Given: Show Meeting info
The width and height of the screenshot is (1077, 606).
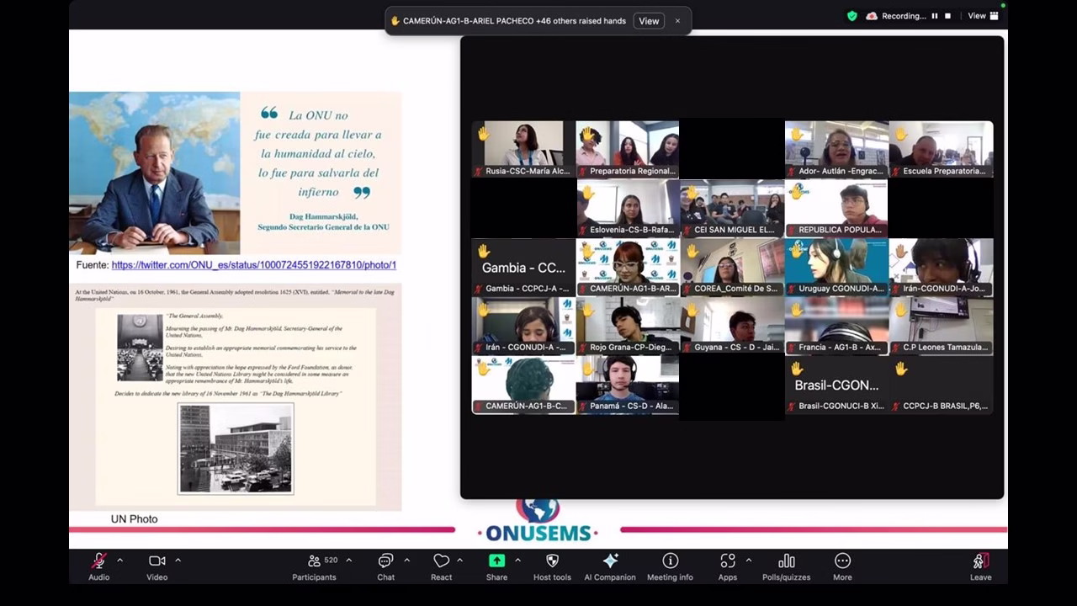Looking at the screenshot, I should click(670, 561).
